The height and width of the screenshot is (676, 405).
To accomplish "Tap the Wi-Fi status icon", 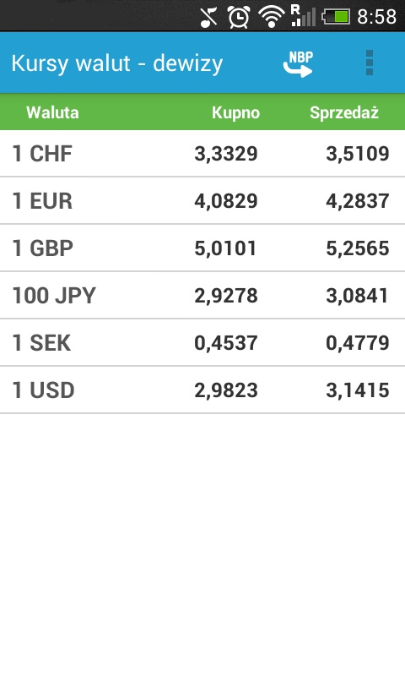I will pos(271,17).
